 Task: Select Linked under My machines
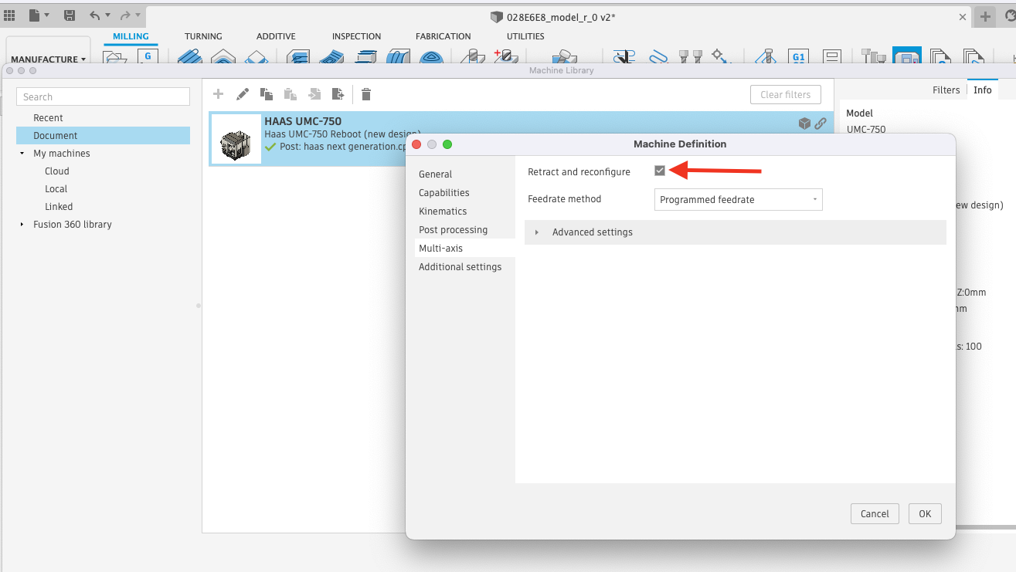coord(59,207)
